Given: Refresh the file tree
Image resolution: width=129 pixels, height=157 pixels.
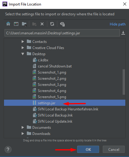Looking at the screenshot, I should pyautogui.click(x=52, y=24).
